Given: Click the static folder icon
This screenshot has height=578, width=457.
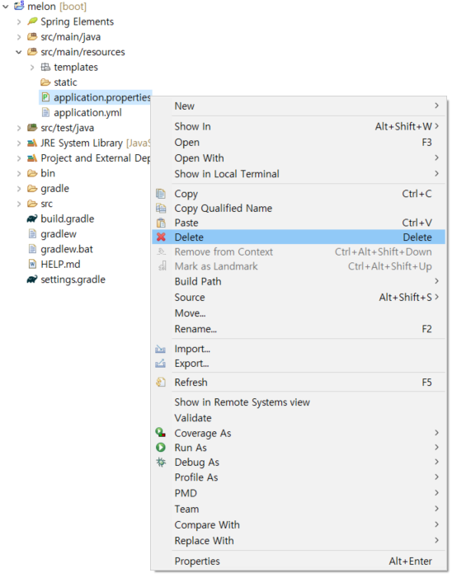Looking at the screenshot, I should click(x=45, y=82).
